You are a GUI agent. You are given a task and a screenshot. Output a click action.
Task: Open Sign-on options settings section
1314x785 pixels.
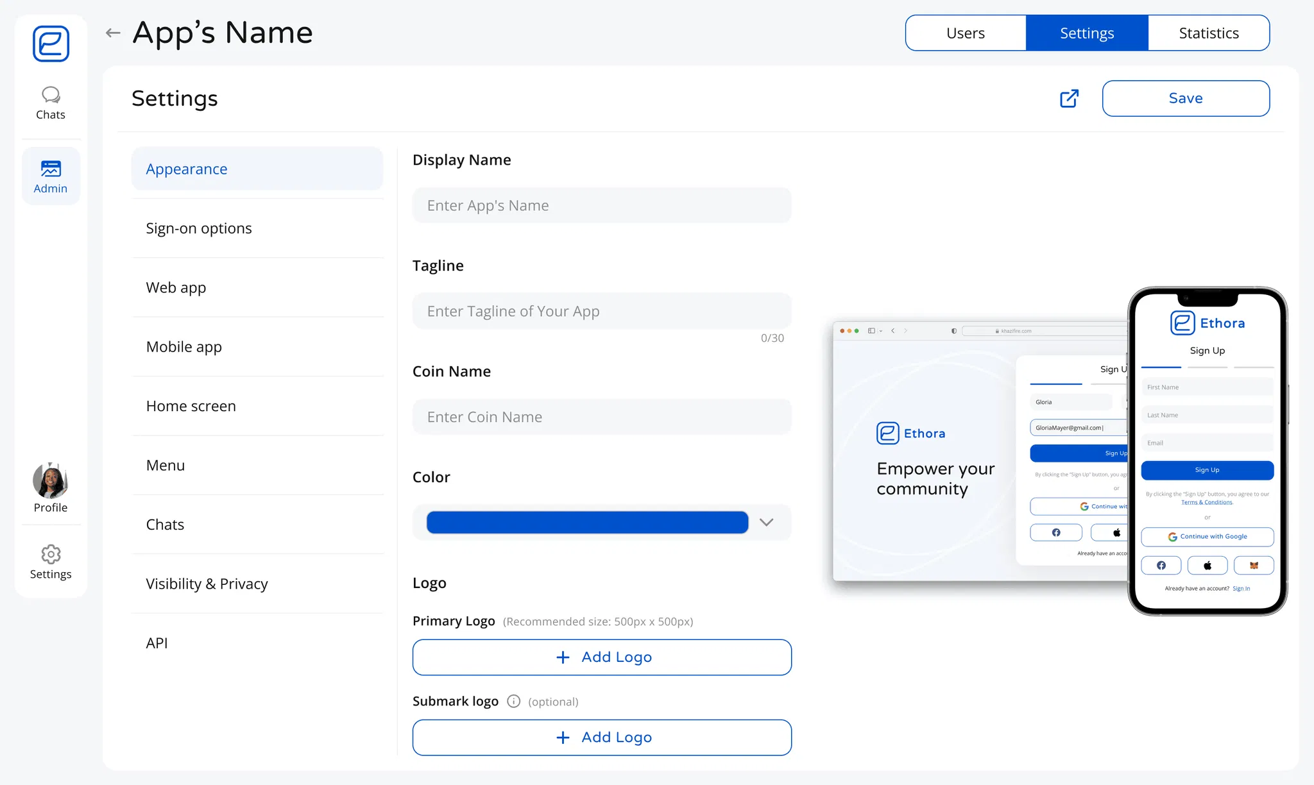click(x=199, y=228)
